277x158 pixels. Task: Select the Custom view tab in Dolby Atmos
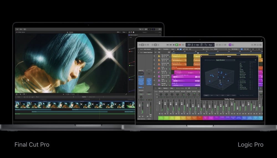(234, 95)
